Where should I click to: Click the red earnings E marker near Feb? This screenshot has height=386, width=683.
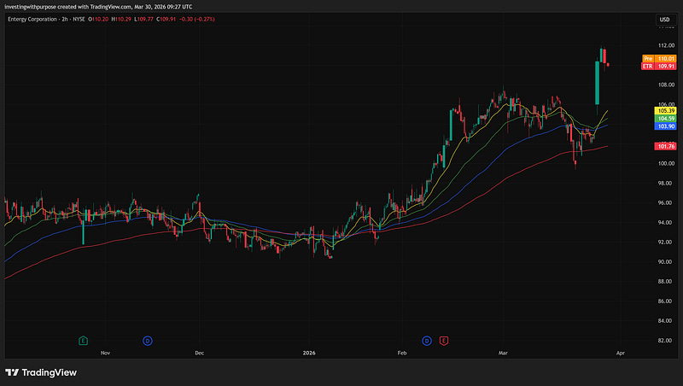(x=444, y=341)
